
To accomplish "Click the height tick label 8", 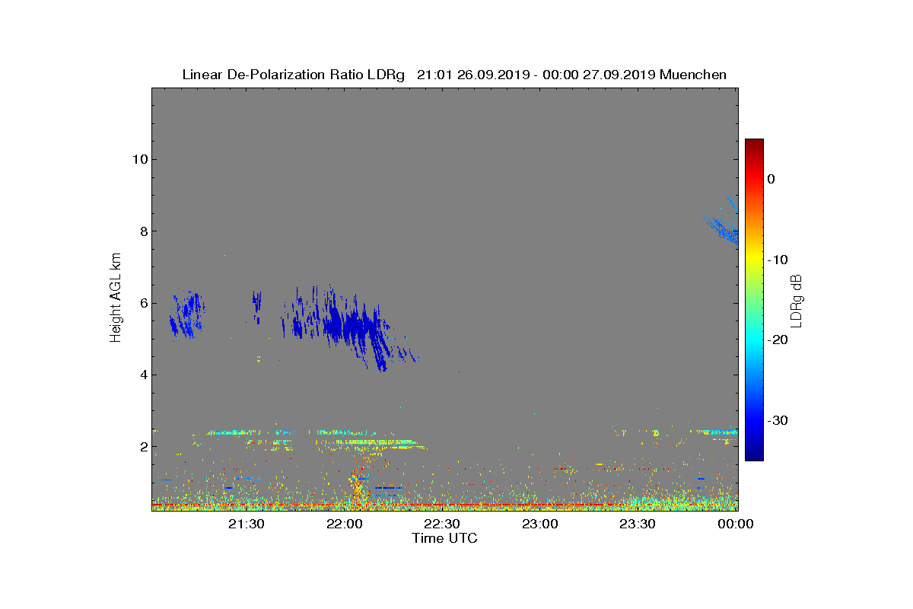I will click(143, 231).
